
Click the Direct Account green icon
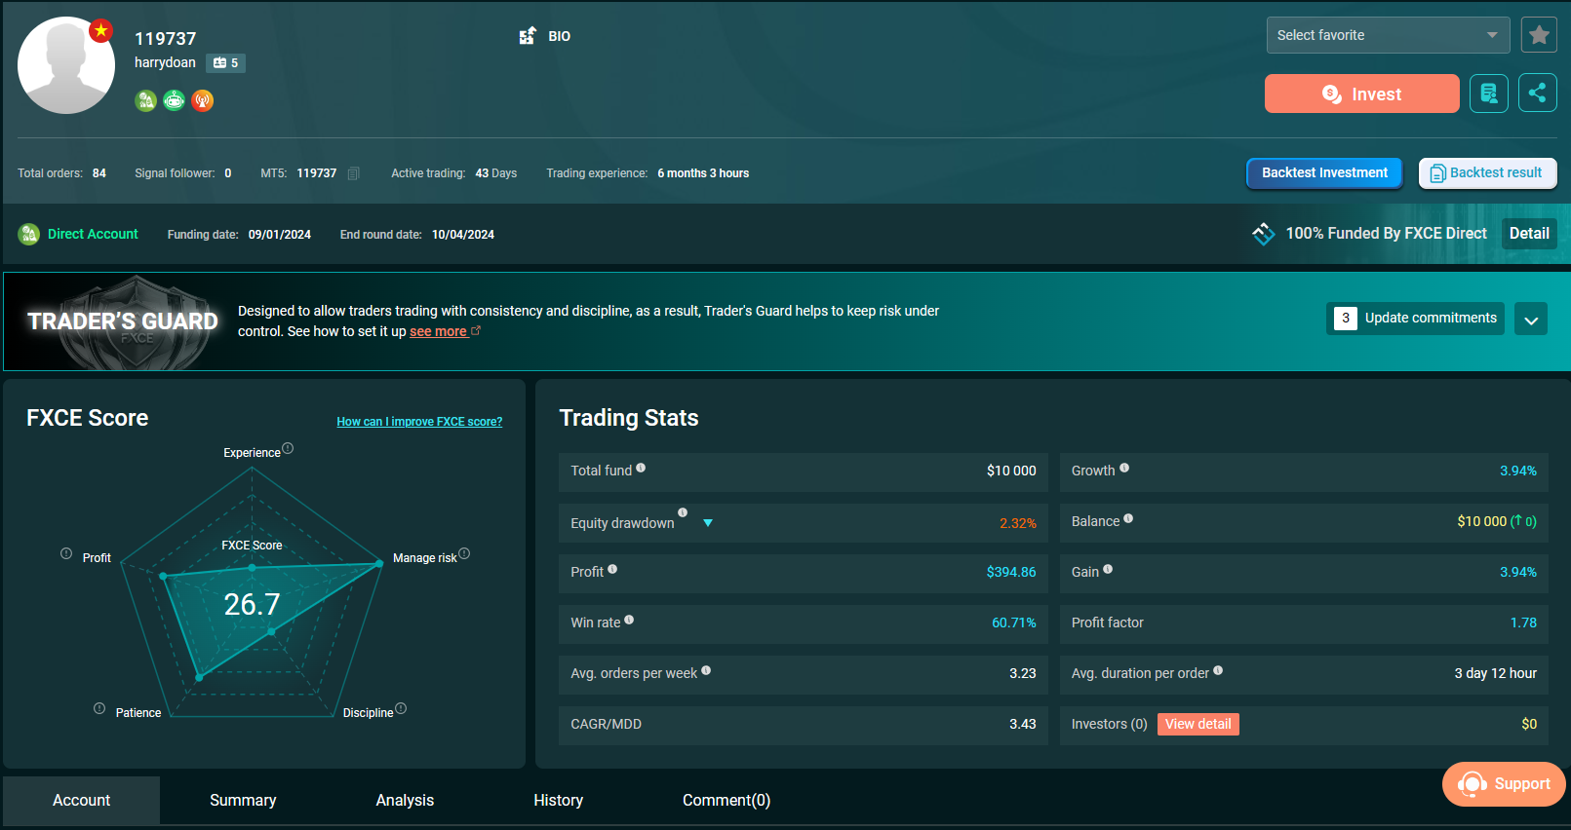29,234
